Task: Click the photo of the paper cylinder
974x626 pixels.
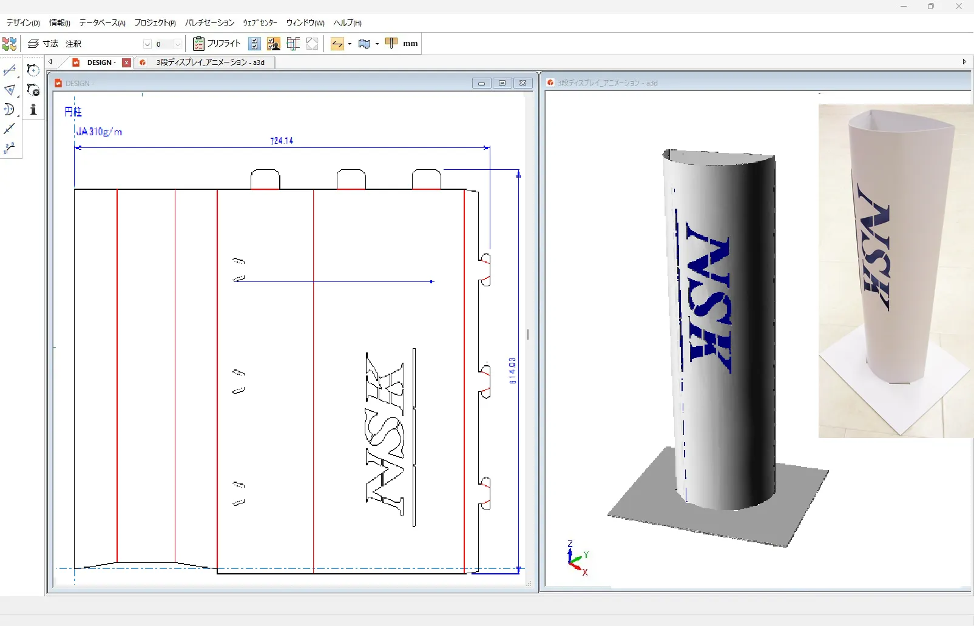Action: coord(895,271)
